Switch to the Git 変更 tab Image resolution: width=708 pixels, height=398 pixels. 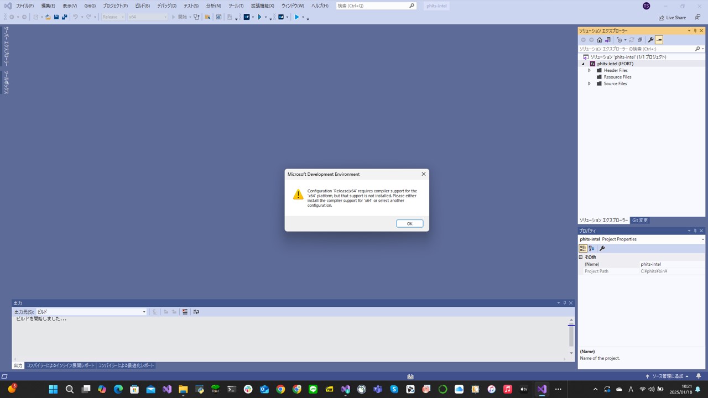coord(640,220)
